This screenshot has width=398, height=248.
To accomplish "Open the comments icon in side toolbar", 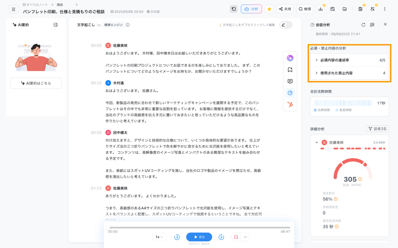I will tap(290, 81).
